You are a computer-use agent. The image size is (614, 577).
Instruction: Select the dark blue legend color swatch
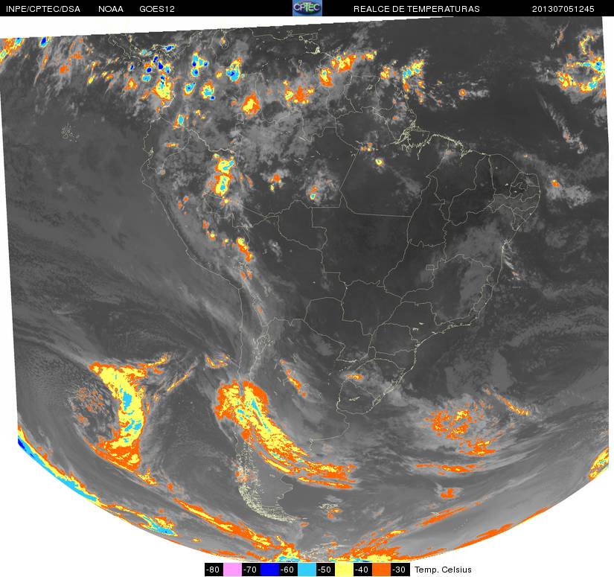coord(270,570)
